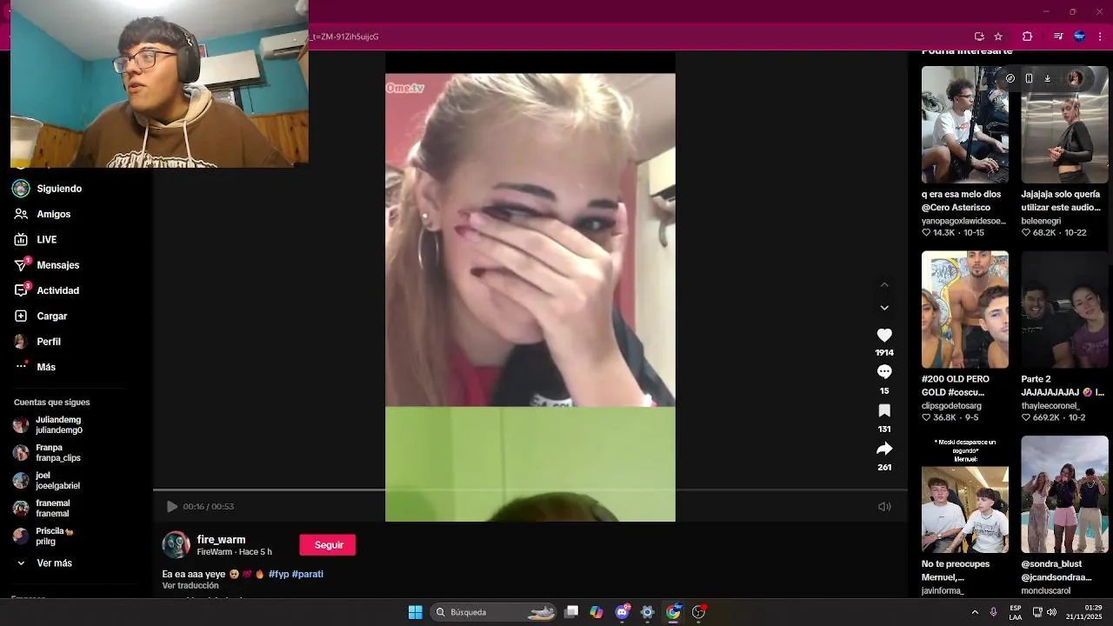Open the 'Parte 2 JAJAJAJAJAJ' video thumbnail
Image resolution: width=1113 pixels, height=626 pixels.
click(x=1065, y=310)
